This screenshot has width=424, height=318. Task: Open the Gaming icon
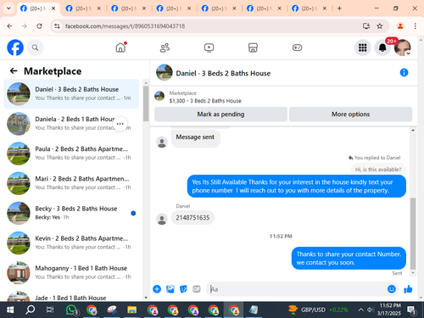(x=297, y=47)
